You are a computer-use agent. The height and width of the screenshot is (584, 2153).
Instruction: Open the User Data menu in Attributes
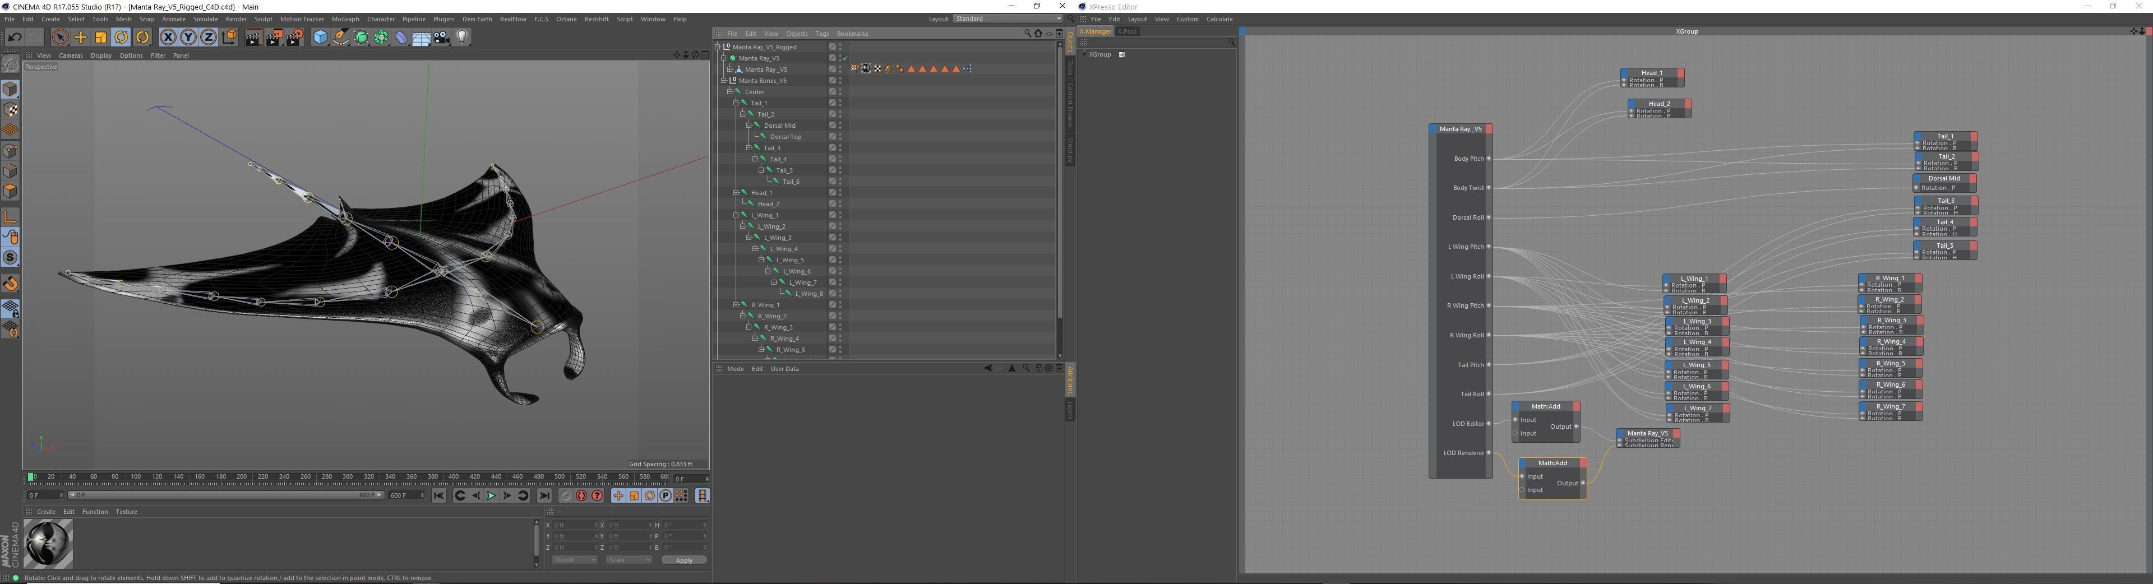tap(785, 368)
